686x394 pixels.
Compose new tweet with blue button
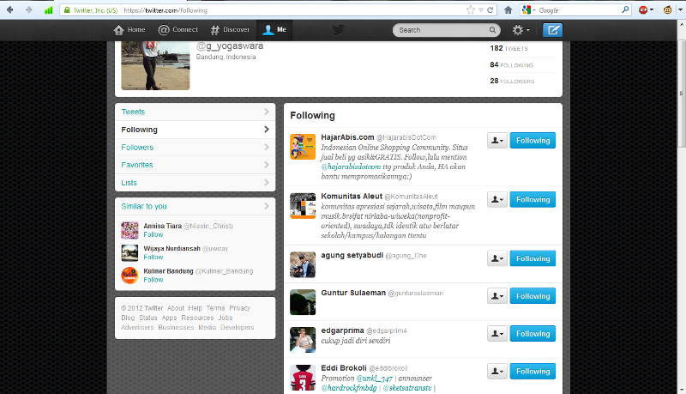552,30
